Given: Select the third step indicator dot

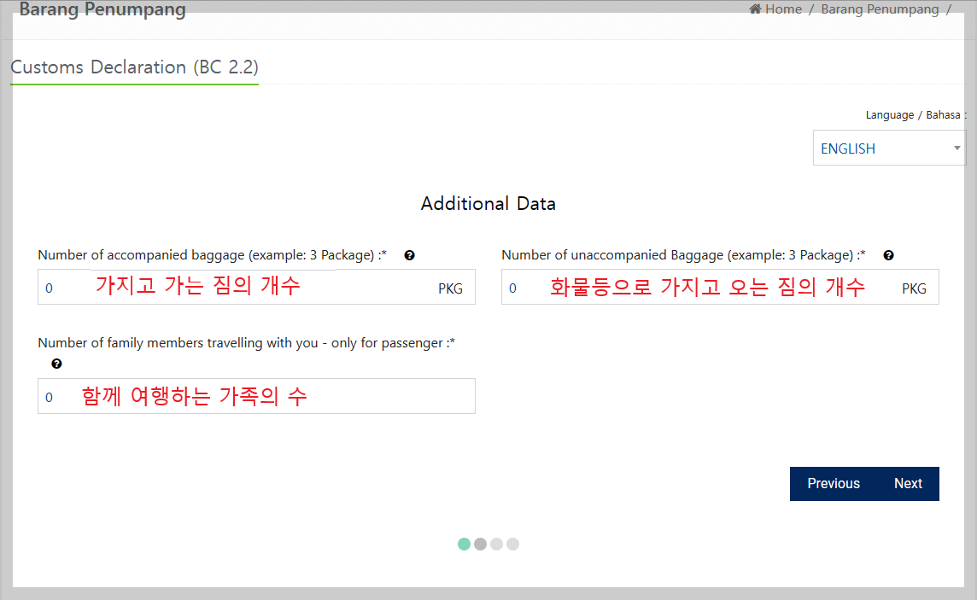Looking at the screenshot, I should (x=496, y=544).
